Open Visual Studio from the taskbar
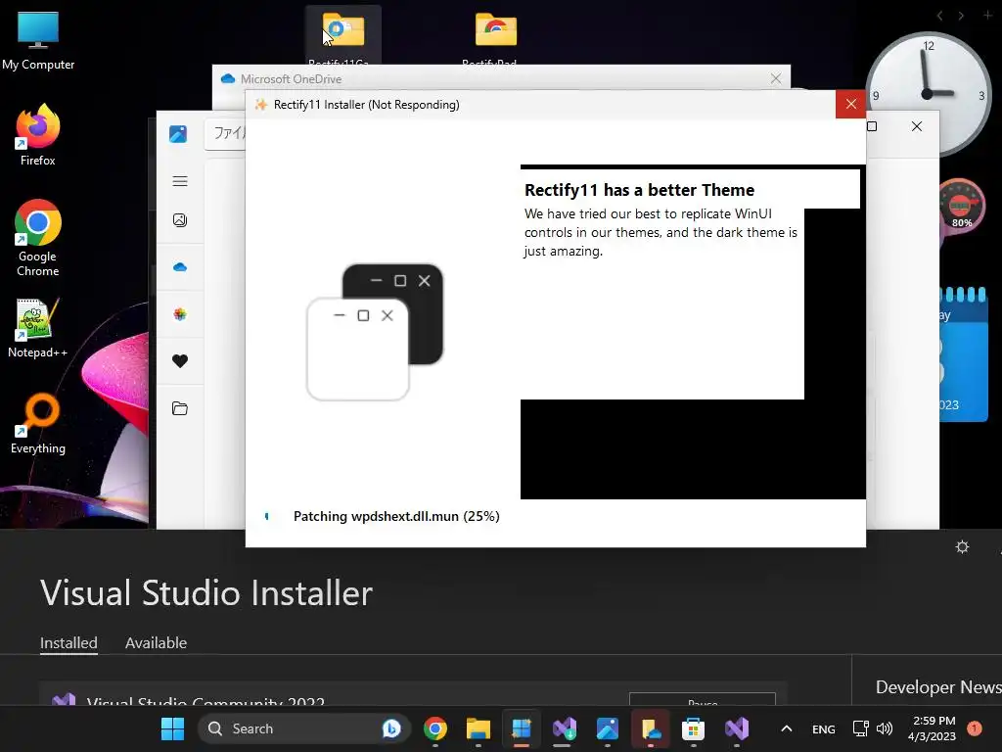 click(736, 728)
